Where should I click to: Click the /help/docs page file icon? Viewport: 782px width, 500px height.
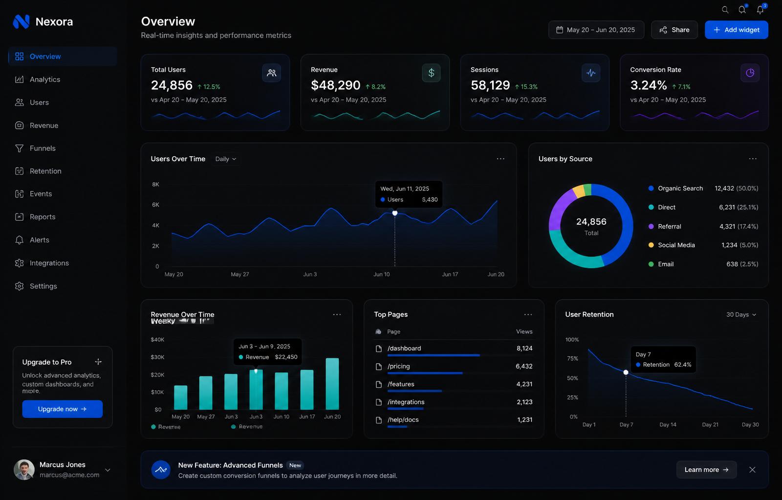378,420
